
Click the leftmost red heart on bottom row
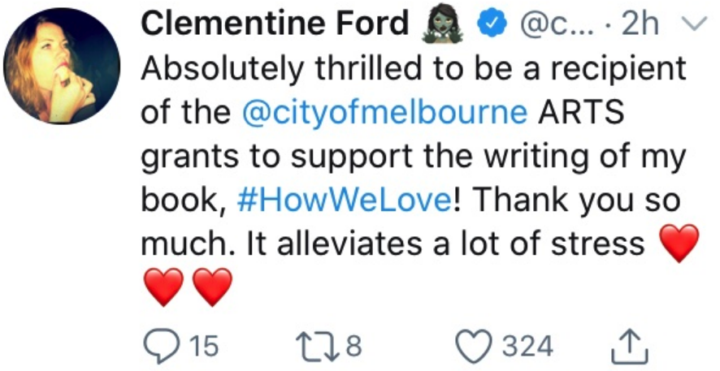163,287
